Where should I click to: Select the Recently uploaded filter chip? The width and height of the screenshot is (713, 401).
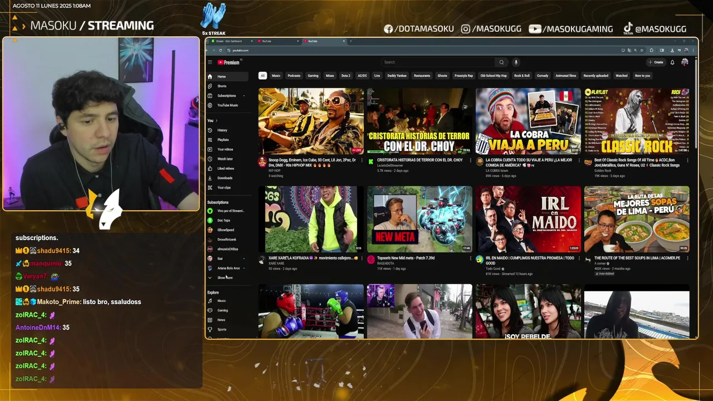pos(596,76)
